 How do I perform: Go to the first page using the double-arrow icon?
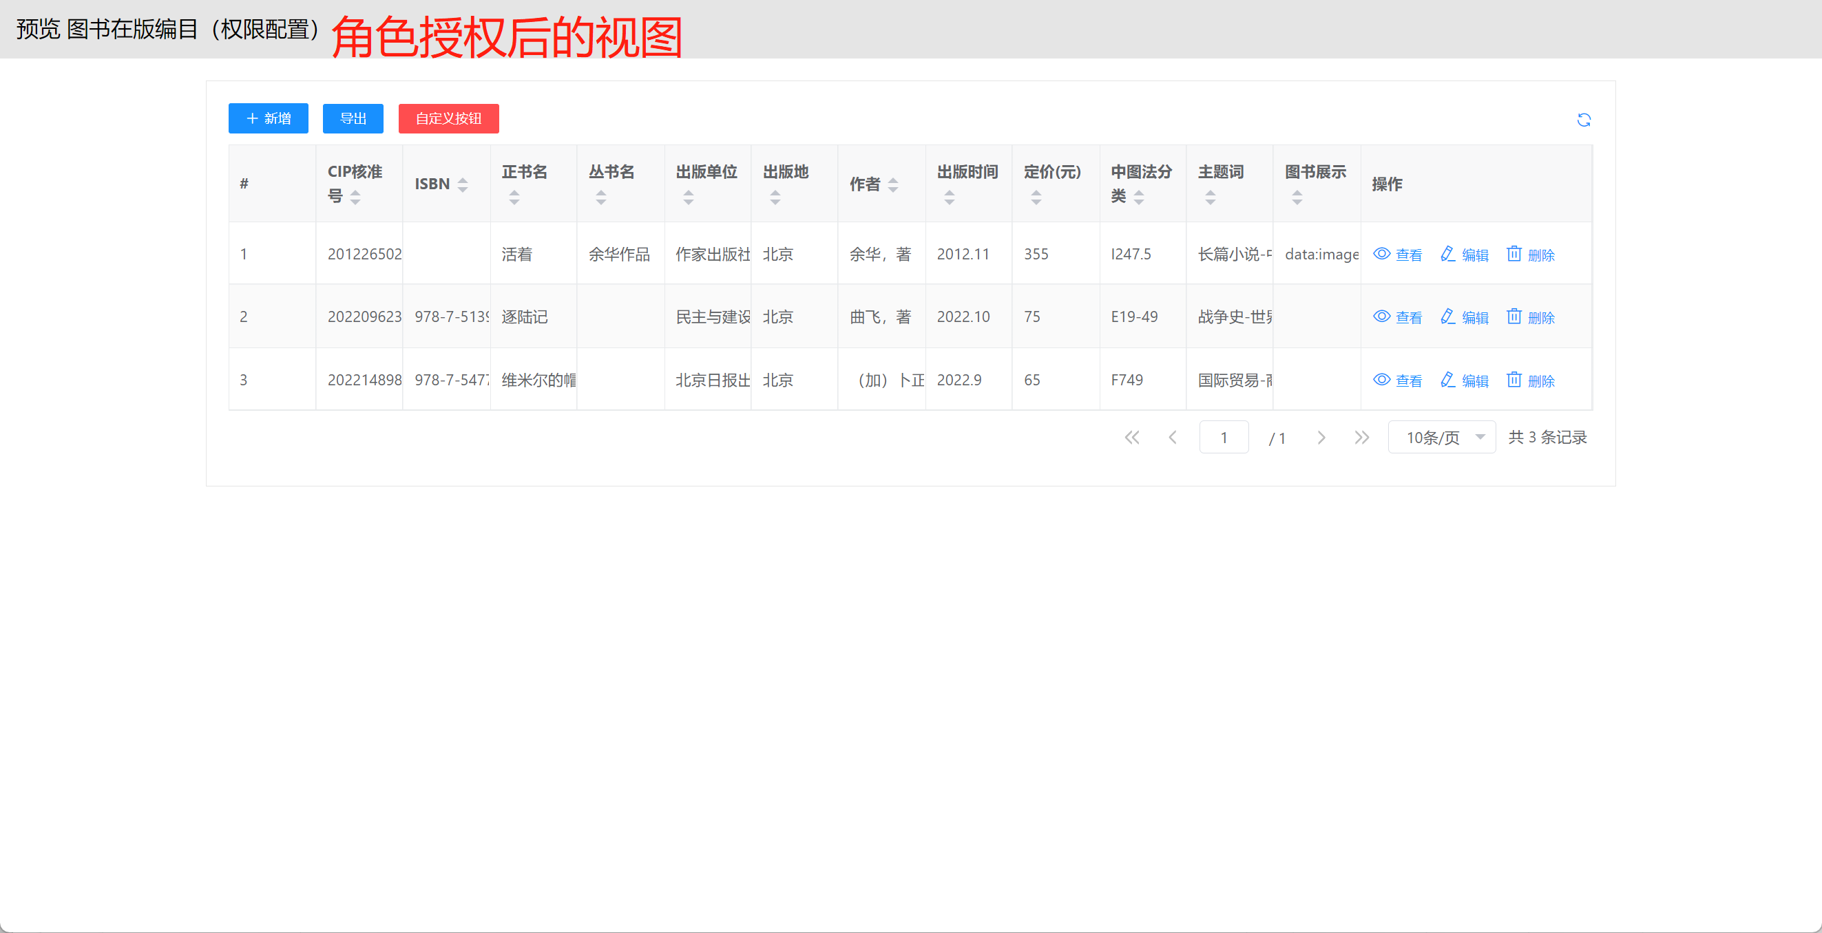(x=1131, y=438)
